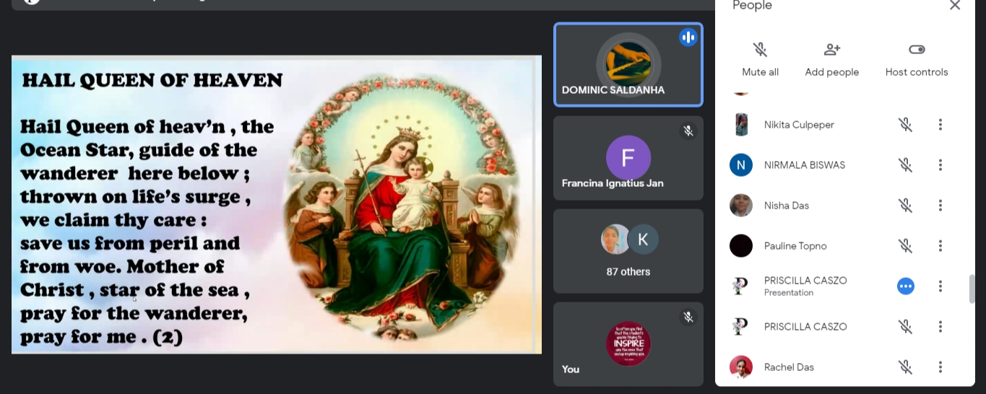This screenshot has height=394, width=986.
Task: Click the name NIRMALA BISWAS
Action: (805, 165)
